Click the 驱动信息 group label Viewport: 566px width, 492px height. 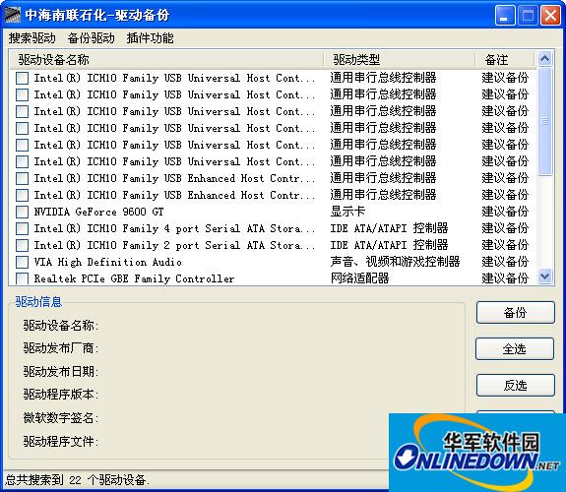[x=38, y=302]
